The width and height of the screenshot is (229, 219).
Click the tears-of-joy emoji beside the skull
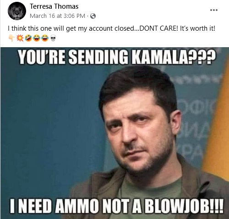(45, 38)
